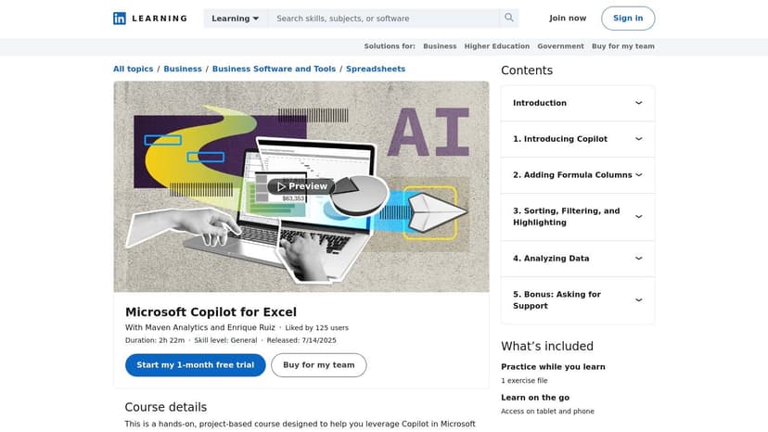768x432 pixels.
Task: Click Buy for my team button below course title
Action: tap(319, 365)
